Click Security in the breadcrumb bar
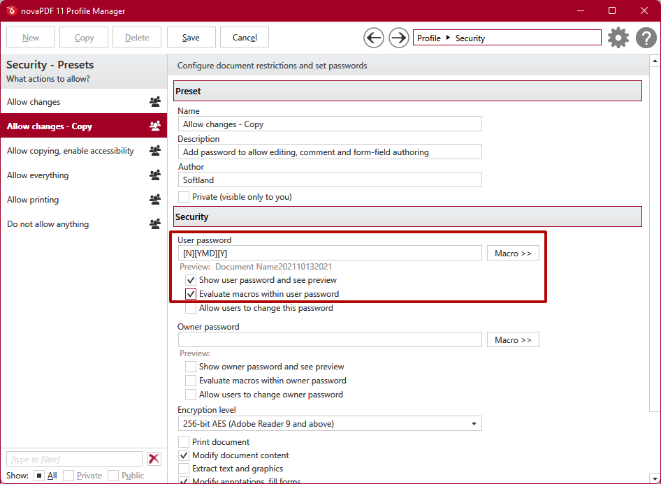The width and height of the screenshot is (661, 484). coord(470,38)
